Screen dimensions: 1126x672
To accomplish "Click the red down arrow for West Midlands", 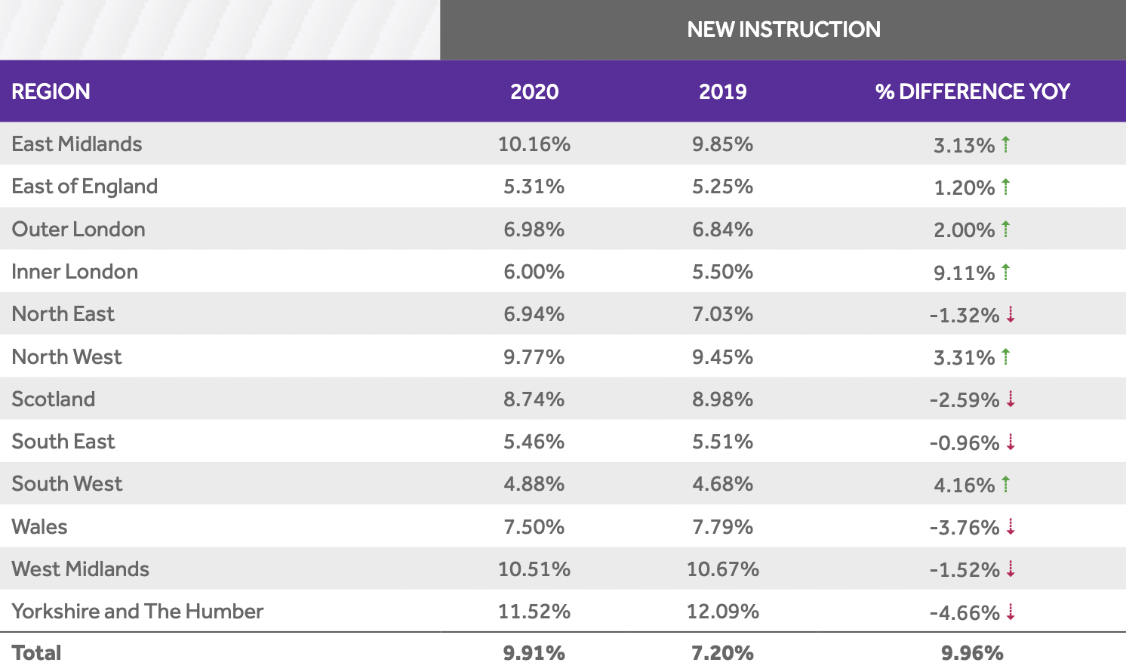I will click(x=1011, y=569).
